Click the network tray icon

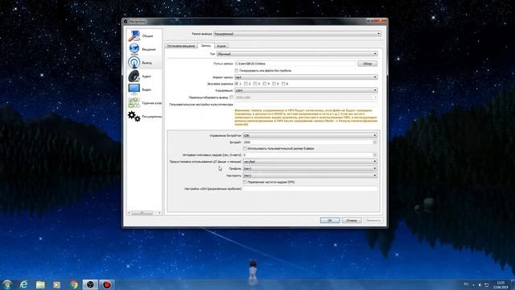pyautogui.click(x=487, y=284)
